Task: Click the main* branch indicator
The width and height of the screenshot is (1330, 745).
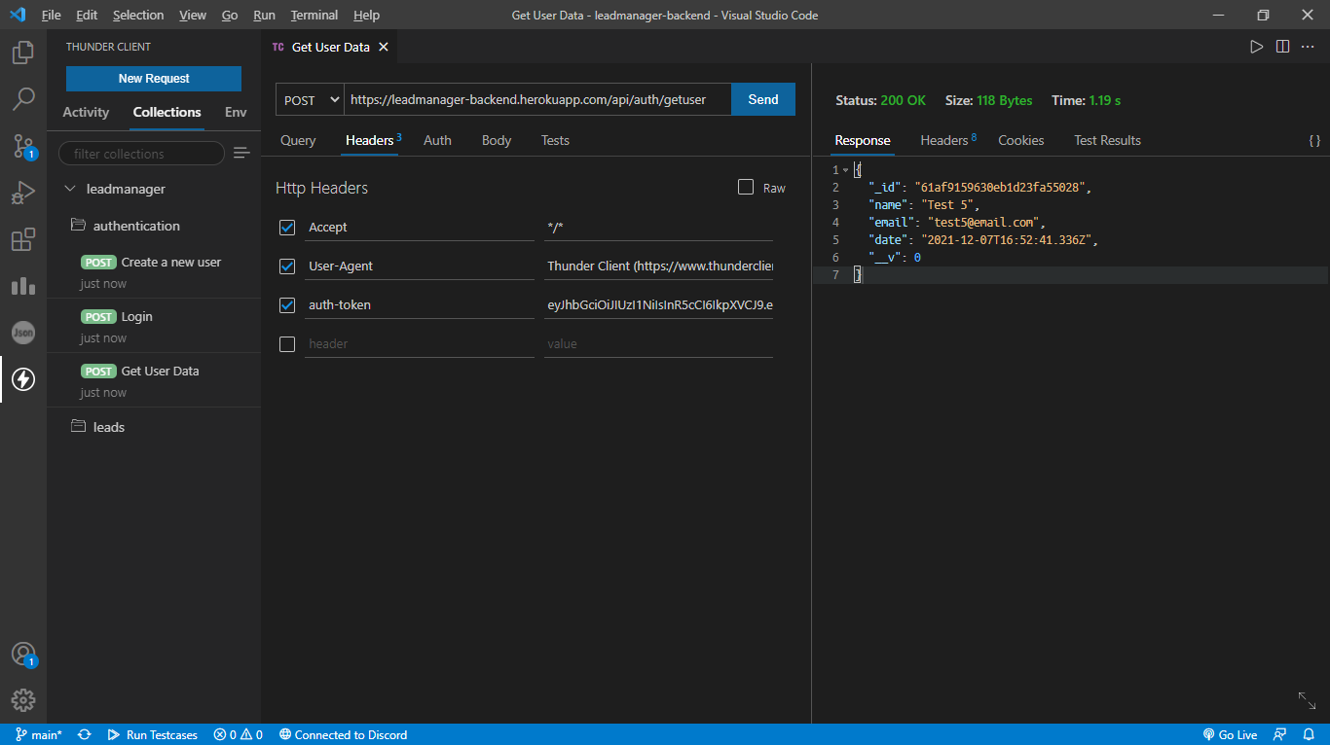Action: tap(39, 735)
